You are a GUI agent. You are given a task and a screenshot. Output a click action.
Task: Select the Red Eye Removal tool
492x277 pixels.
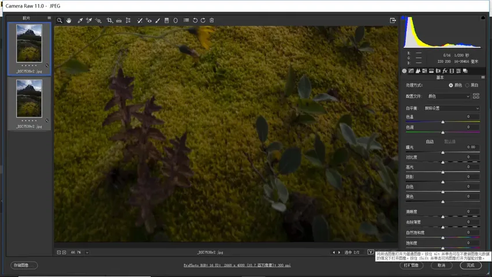149,20
